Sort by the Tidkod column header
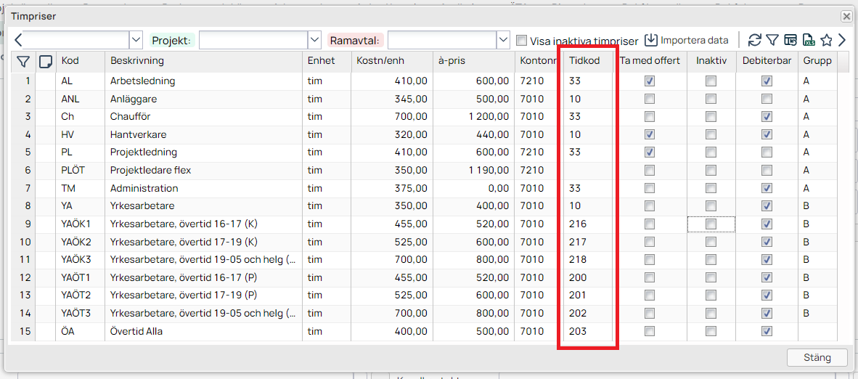 [x=585, y=61]
